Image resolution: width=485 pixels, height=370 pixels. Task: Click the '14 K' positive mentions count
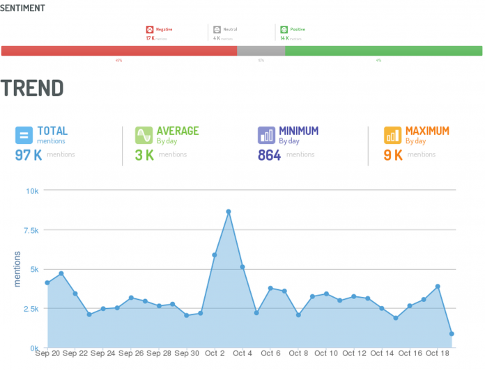pos(284,38)
